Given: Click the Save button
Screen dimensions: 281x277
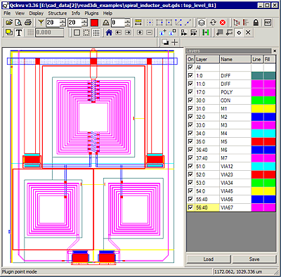Looking at the screenshot, I should tap(254, 259).
